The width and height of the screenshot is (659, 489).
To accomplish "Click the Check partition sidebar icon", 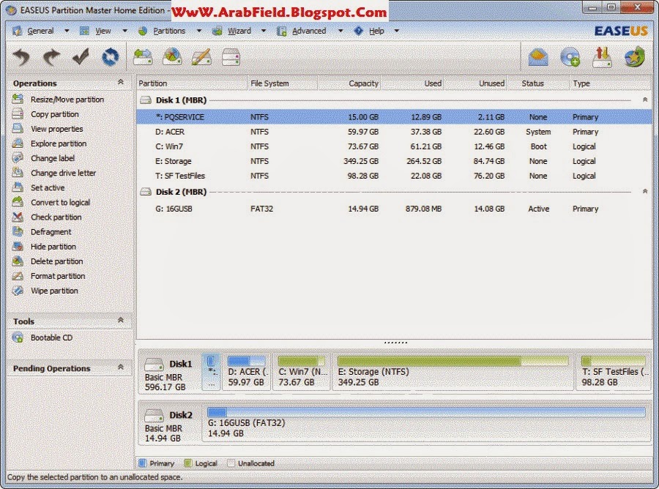I will click(x=18, y=217).
